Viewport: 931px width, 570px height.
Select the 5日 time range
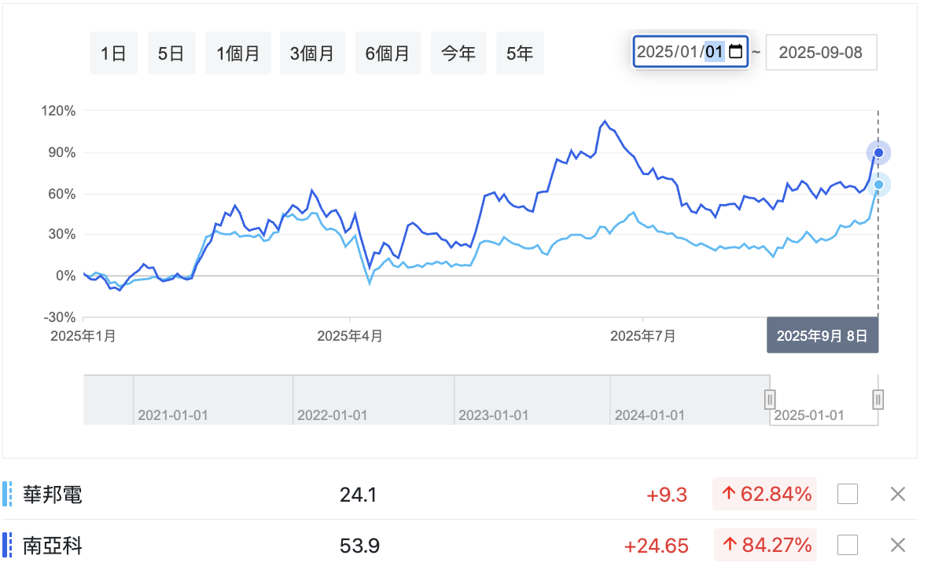(x=171, y=53)
